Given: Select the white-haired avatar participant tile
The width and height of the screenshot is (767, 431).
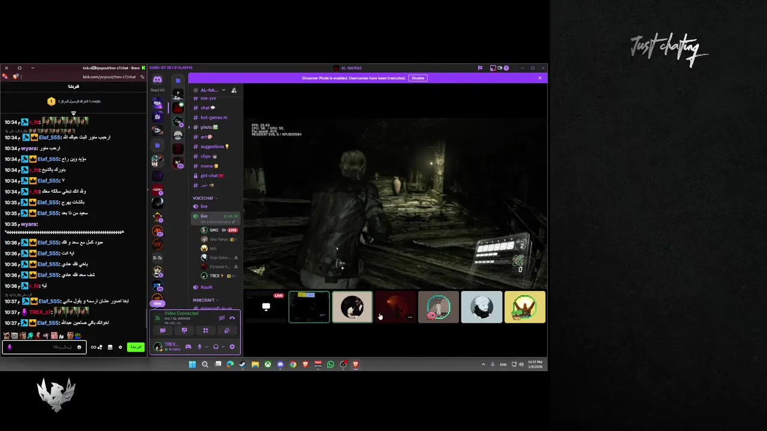Looking at the screenshot, I should tap(482, 306).
